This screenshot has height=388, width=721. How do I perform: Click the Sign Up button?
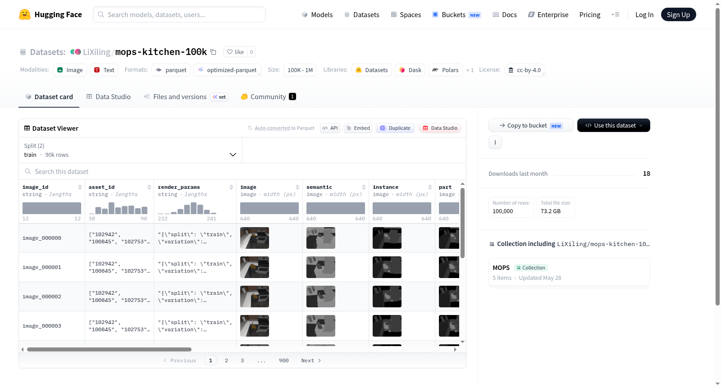[679, 14]
